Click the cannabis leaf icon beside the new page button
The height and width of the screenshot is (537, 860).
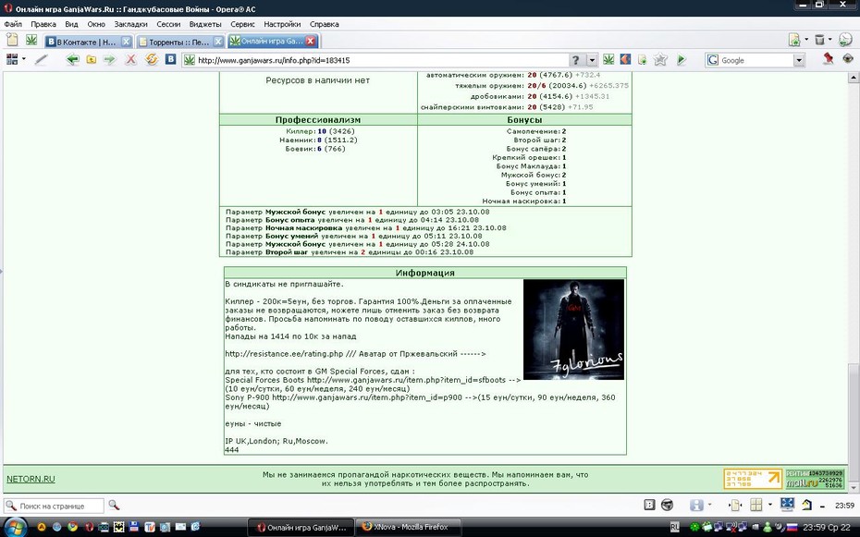tap(31, 40)
